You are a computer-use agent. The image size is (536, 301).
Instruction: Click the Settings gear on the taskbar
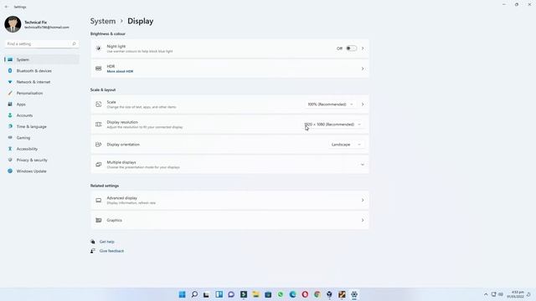point(354,294)
